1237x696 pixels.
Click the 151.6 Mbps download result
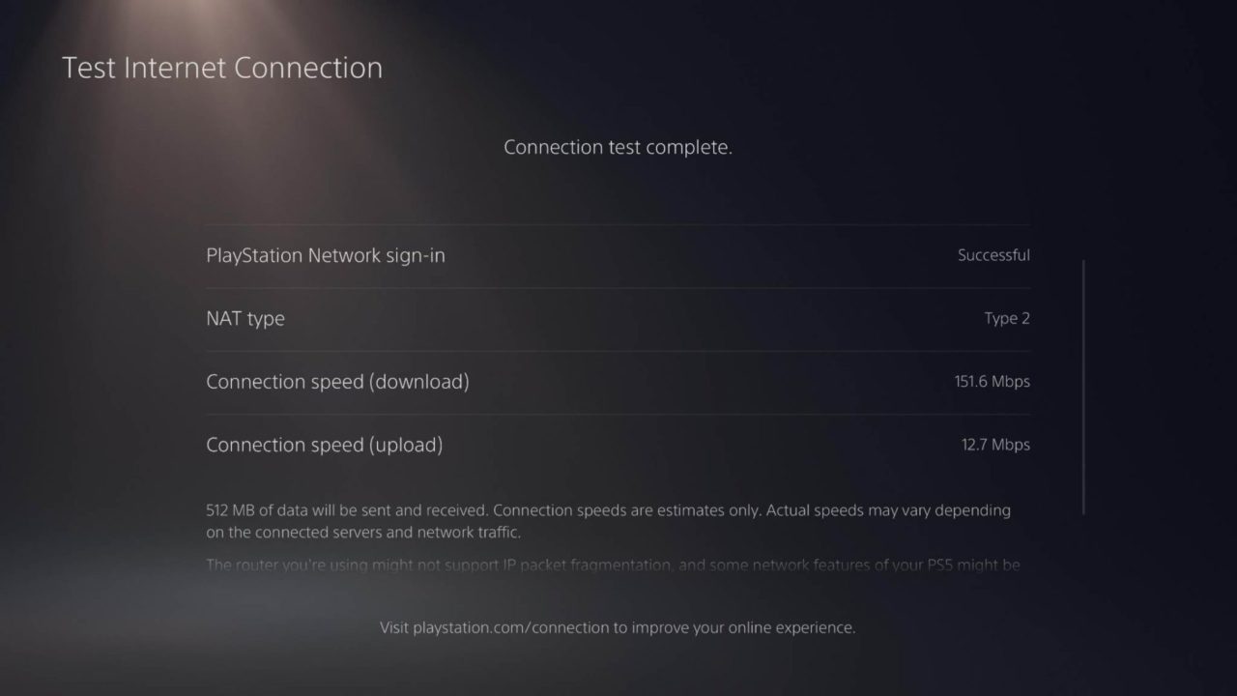(x=991, y=381)
